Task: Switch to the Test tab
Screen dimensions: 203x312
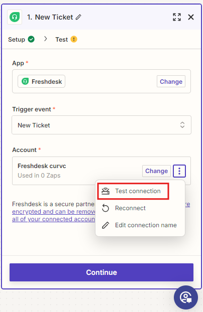Action: click(x=62, y=40)
